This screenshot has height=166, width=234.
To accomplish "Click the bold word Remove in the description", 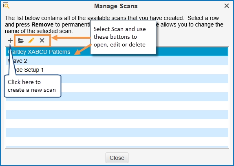I will point(42,24).
